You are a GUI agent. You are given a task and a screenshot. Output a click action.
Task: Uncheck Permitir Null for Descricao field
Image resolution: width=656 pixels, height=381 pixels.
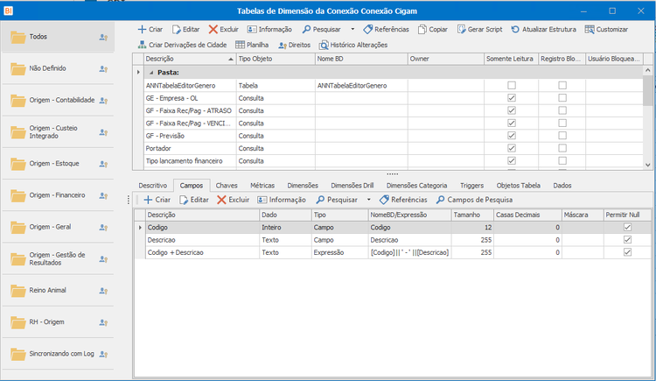click(x=627, y=240)
